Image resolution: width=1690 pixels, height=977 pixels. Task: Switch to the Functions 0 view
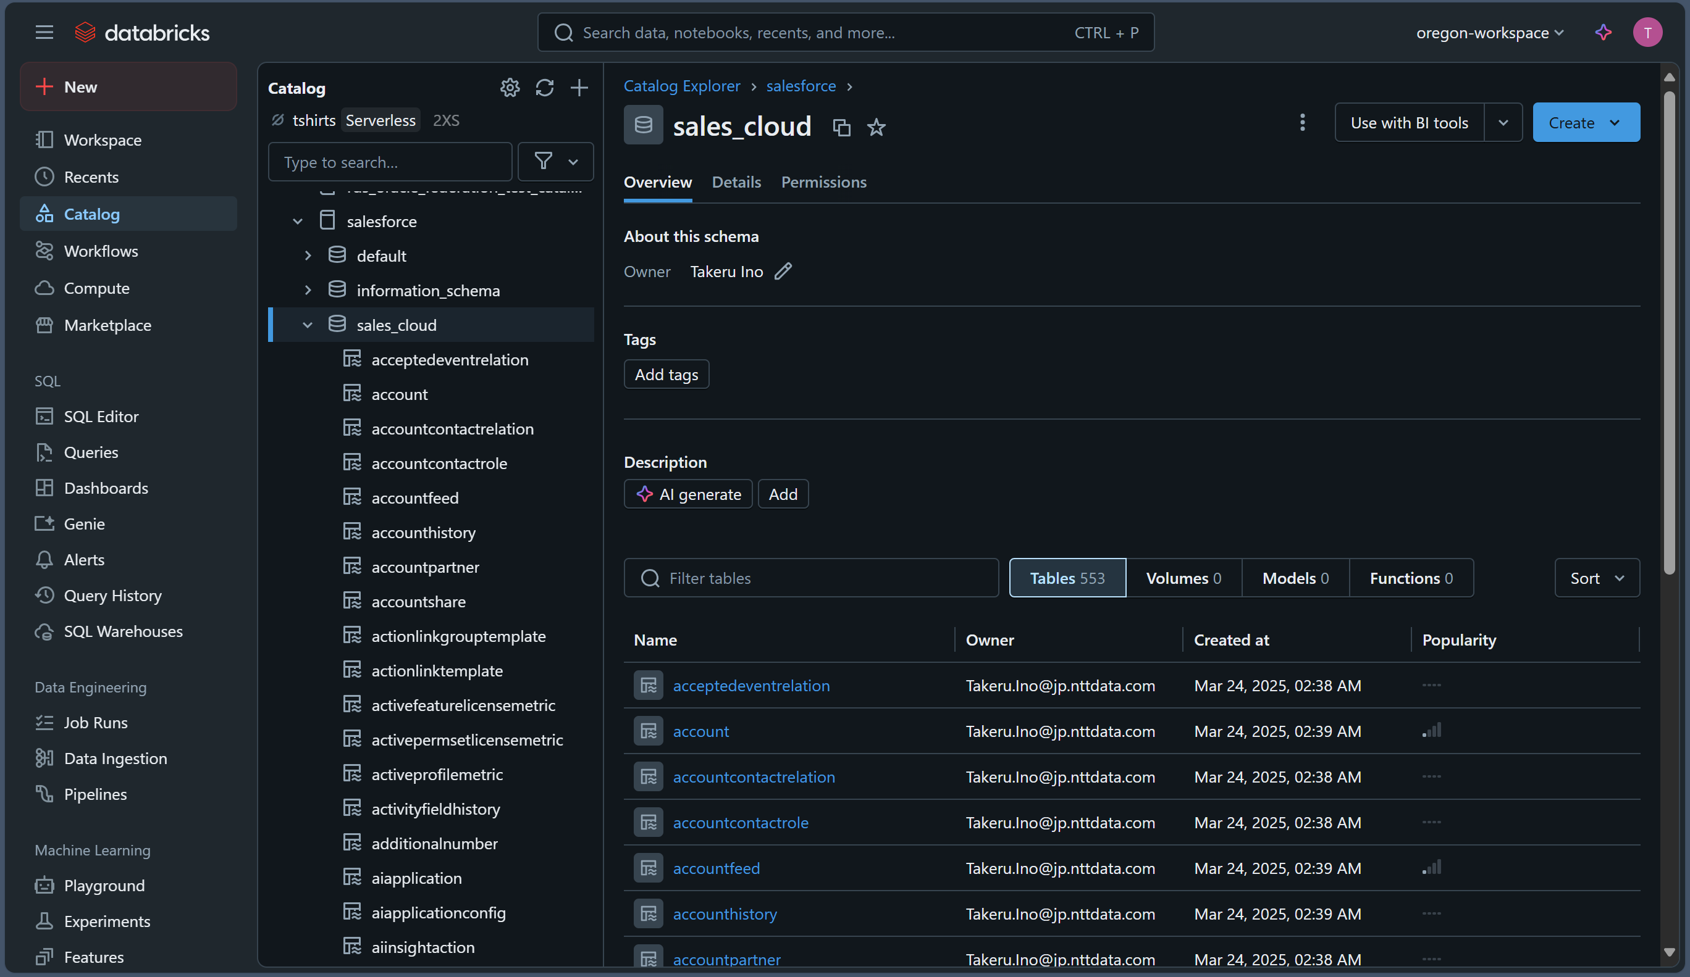1410,578
